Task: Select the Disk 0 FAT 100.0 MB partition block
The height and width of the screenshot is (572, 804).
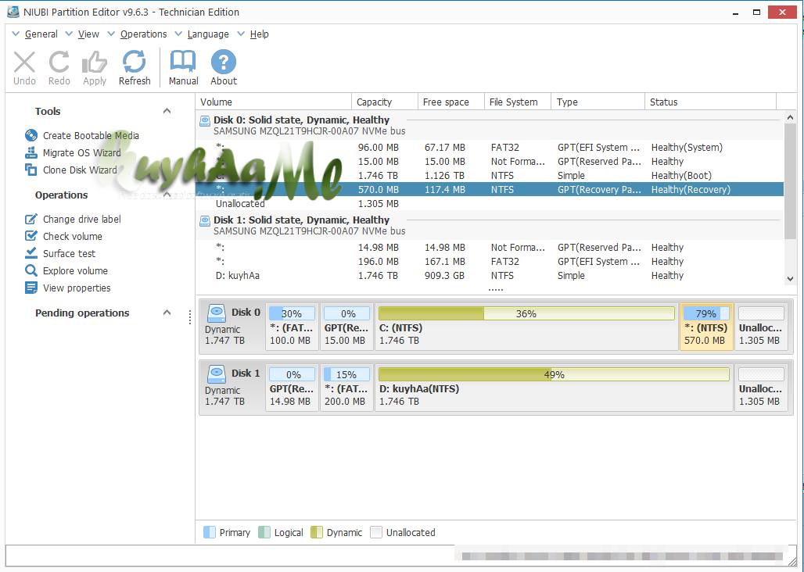Action: coord(292,327)
